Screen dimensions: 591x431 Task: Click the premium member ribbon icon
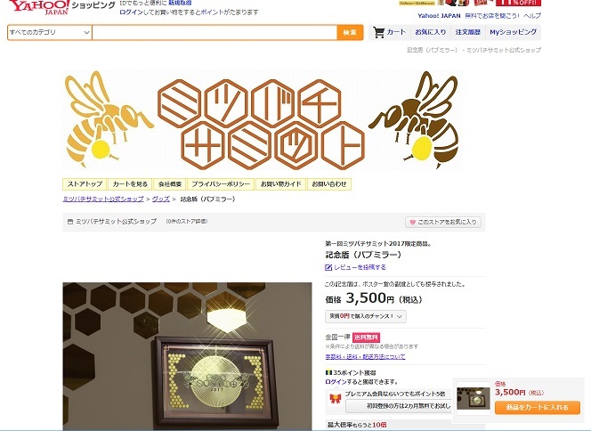pos(335,398)
